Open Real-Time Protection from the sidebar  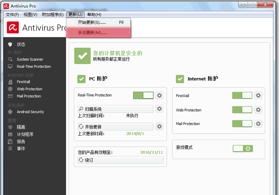point(35,67)
